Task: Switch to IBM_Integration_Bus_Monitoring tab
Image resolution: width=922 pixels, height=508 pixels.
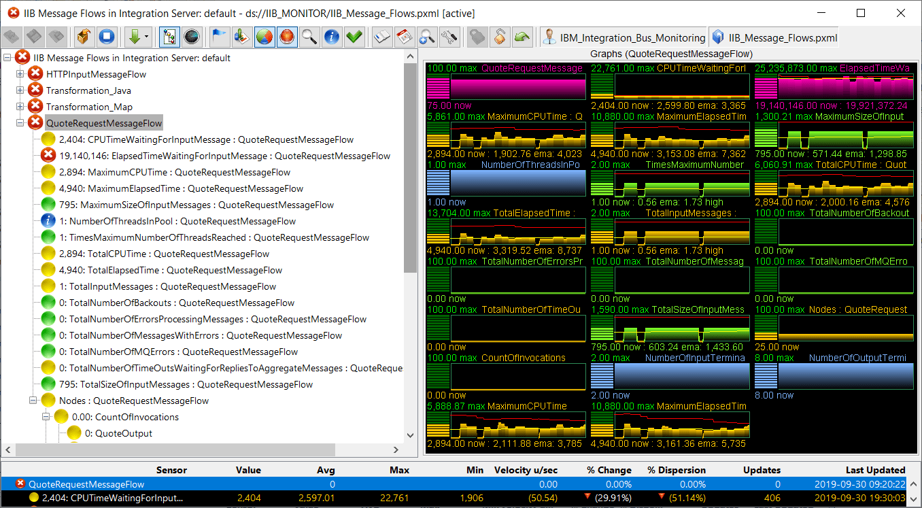Action: pos(624,38)
